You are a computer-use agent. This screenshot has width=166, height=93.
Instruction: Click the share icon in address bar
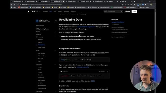[128, 5]
